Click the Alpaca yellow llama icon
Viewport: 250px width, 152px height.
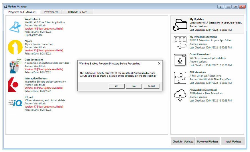[15, 47]
